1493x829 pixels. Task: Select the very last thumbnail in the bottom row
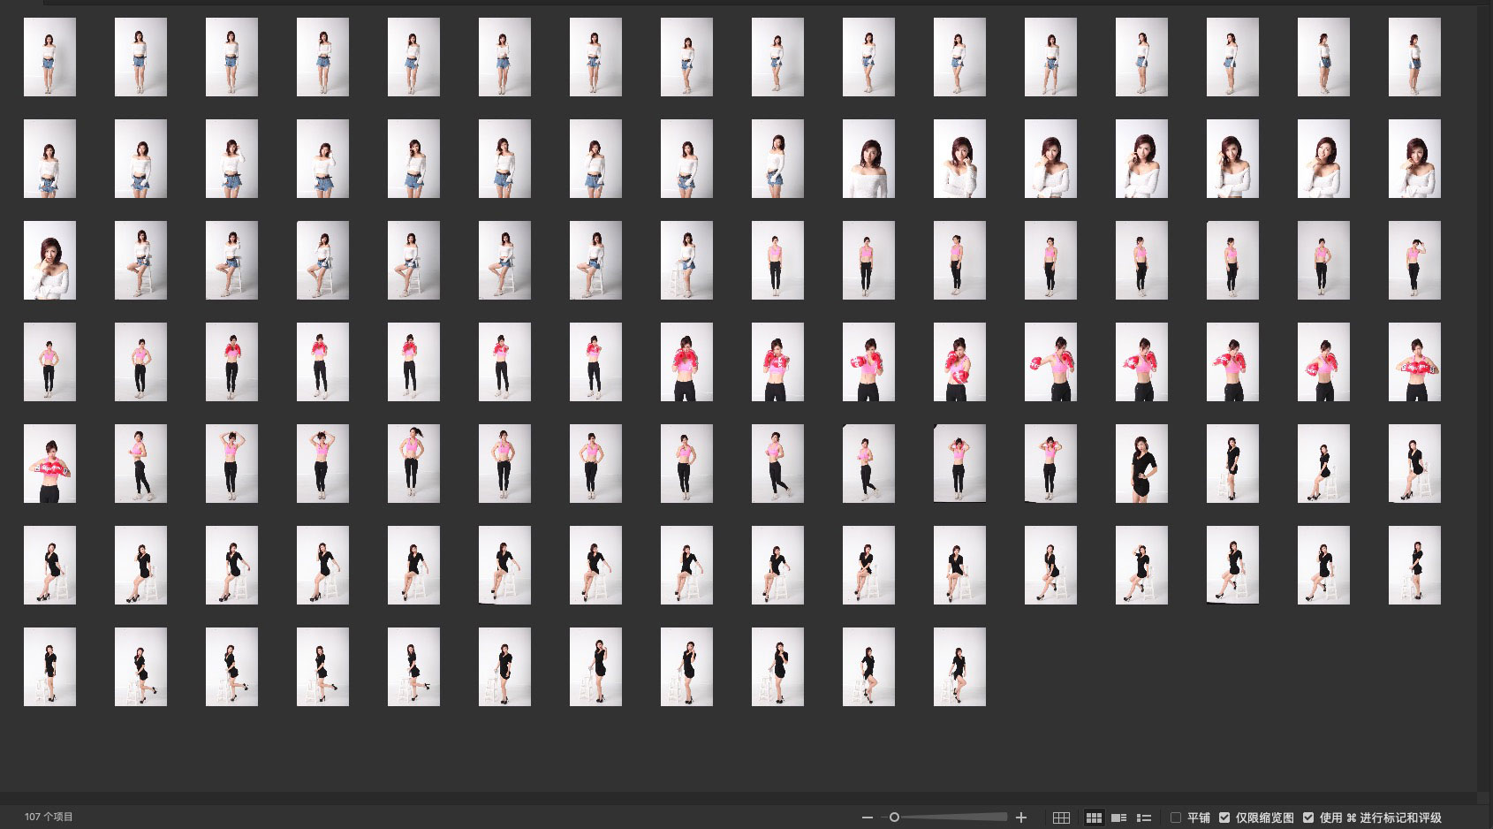(x=959, y=667)
